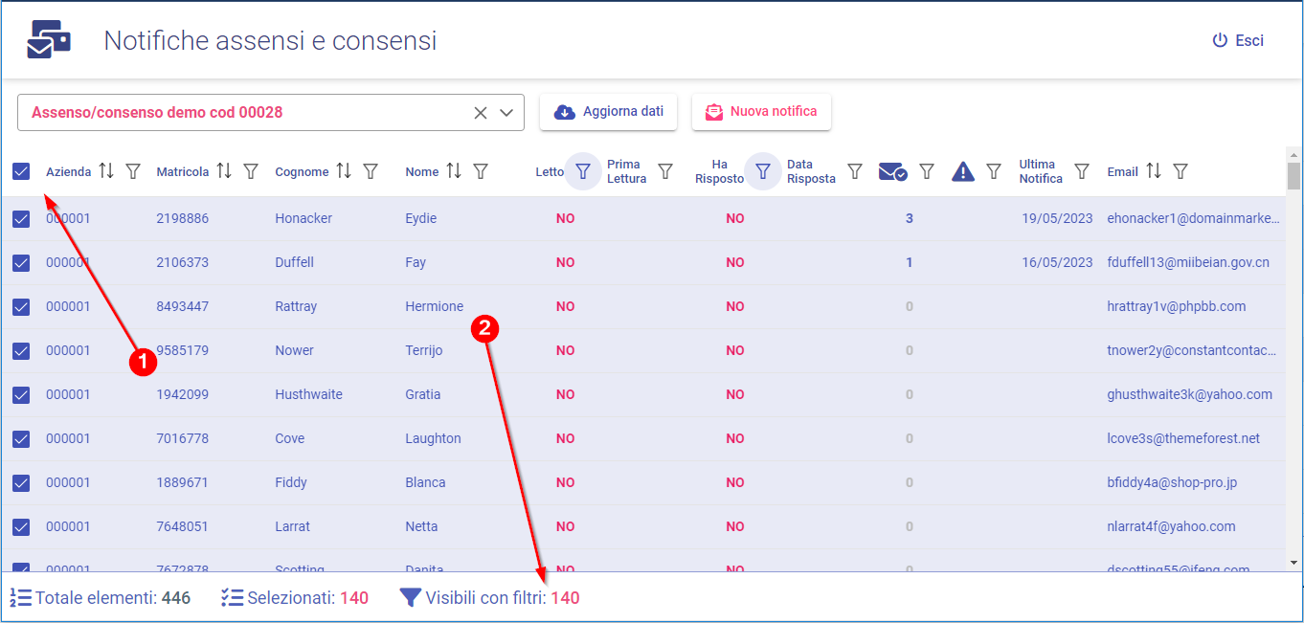Sort by Matricola using the arrows icon

224,171
